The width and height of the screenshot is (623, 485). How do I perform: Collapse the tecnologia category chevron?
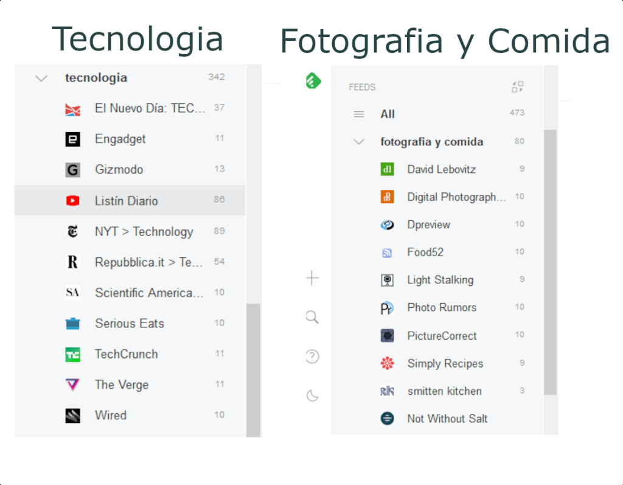[41, 78]
